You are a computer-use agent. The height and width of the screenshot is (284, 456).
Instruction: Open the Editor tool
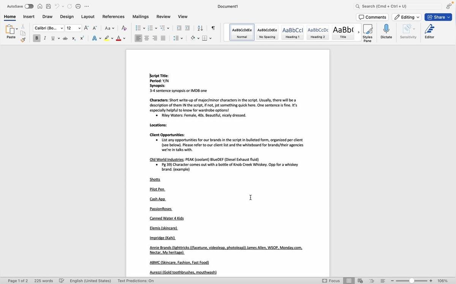click(429, 32)
